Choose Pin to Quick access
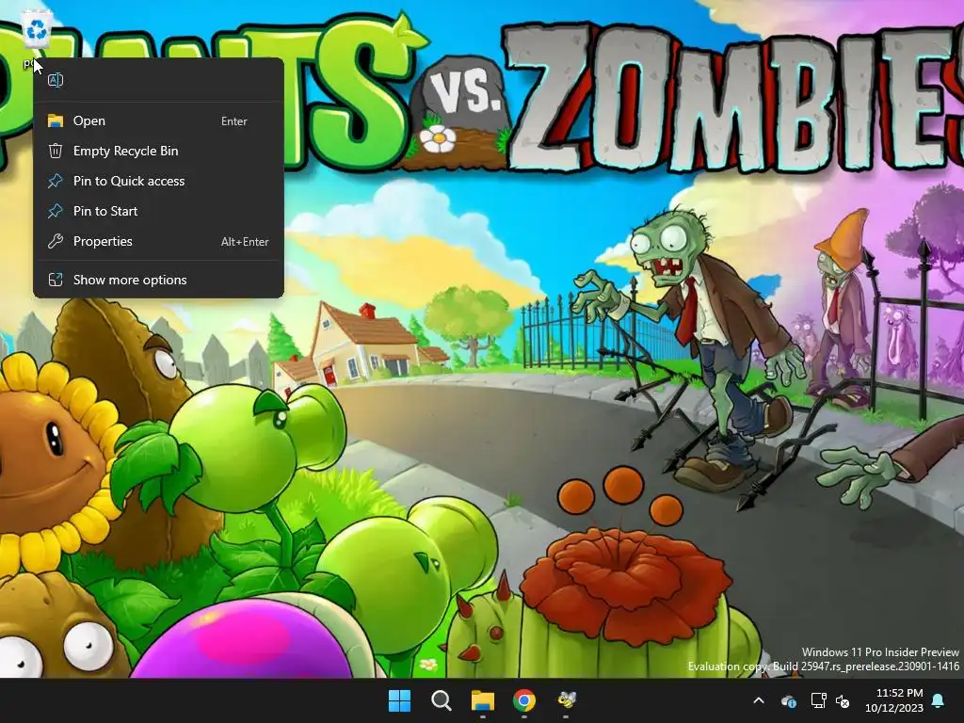This screenshot has height=723, width=964. pos(158,181)
